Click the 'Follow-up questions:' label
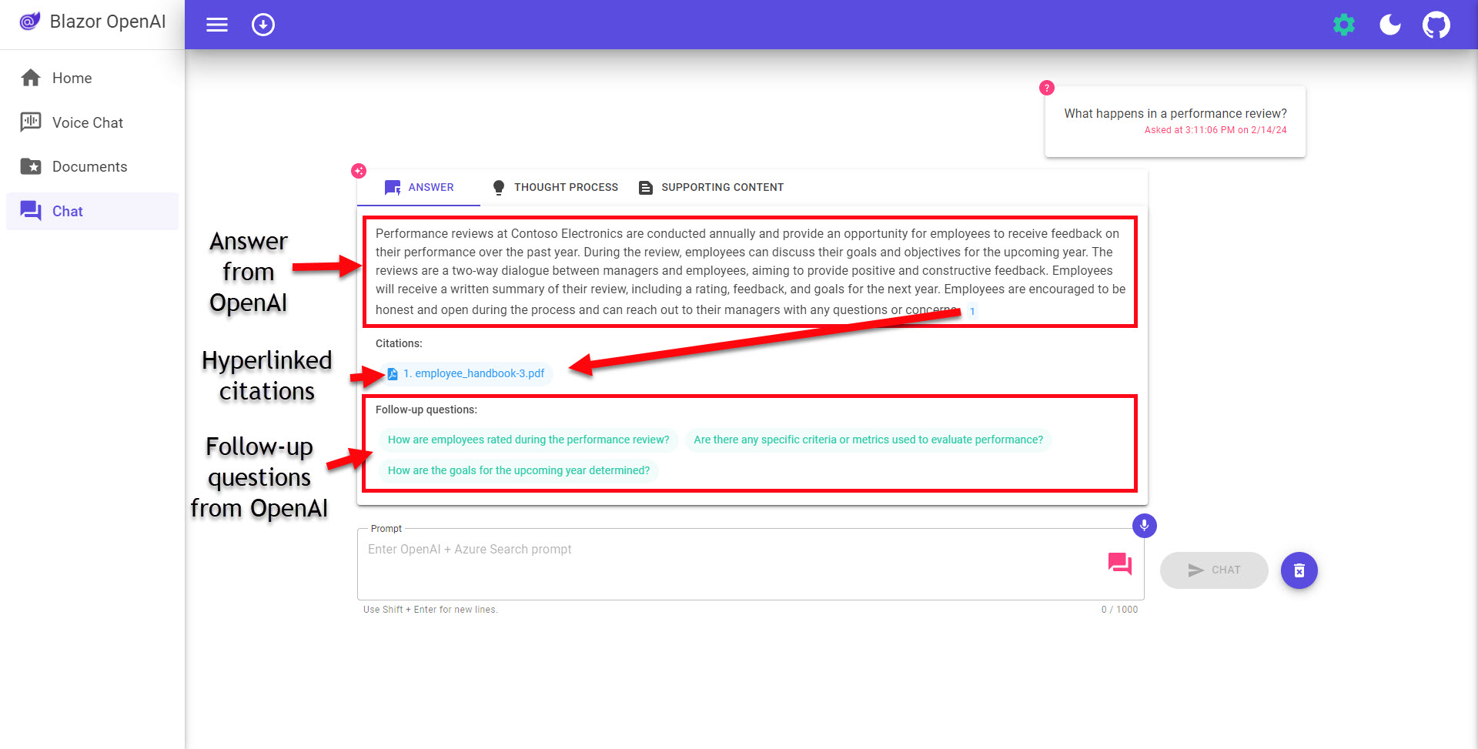 (426, 410)
